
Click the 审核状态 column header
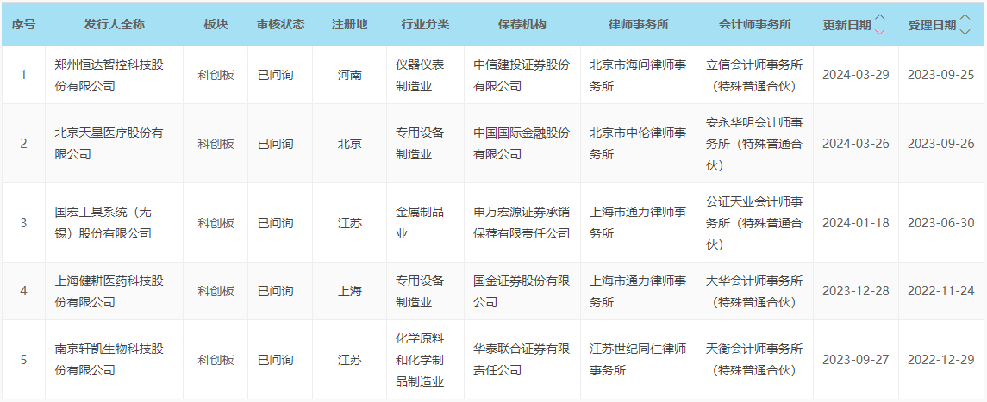click(x=281, y=24)
